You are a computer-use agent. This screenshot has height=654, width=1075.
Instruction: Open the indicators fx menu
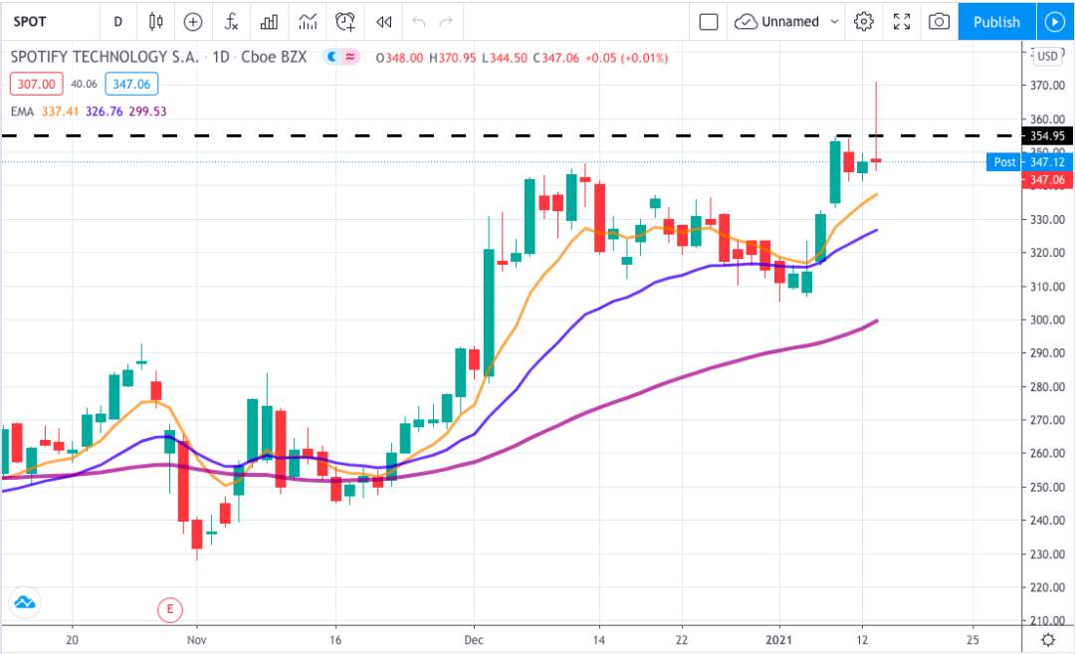[x=231, y=21]
